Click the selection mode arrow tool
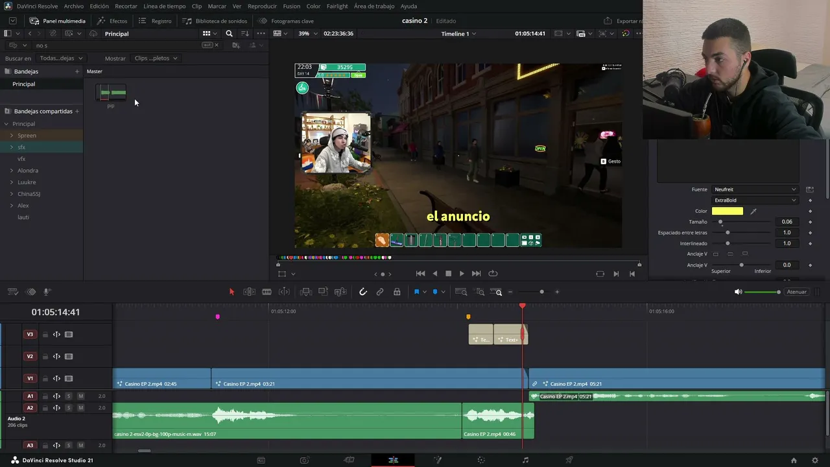 [x=231, y=292]
